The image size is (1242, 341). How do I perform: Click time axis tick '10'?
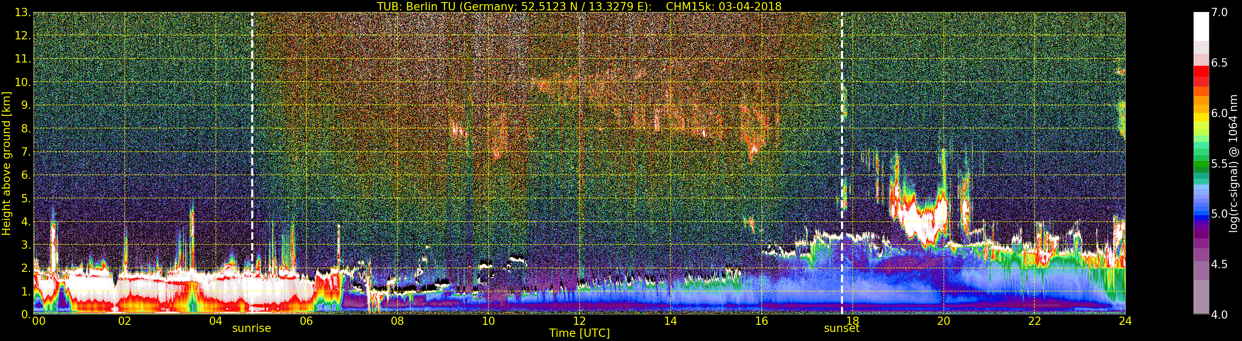pos(488,321)
